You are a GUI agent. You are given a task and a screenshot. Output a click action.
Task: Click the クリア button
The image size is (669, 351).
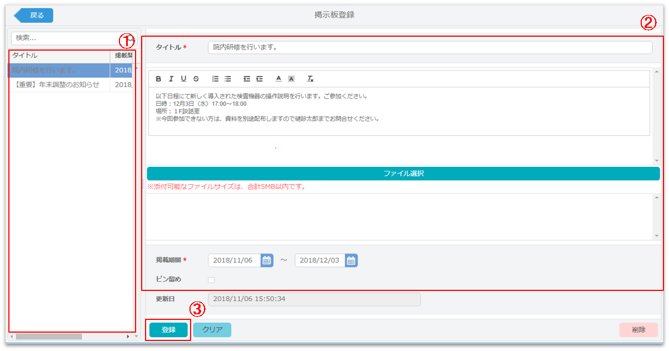pos(212,330)
